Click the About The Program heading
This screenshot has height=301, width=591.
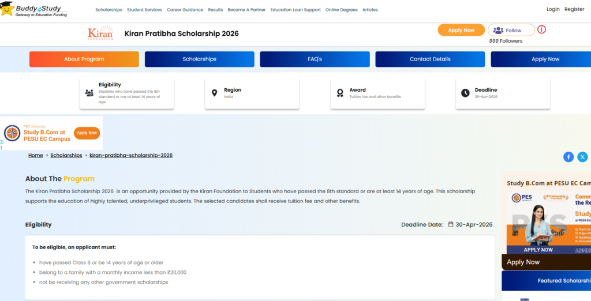pyautogui.click(x=60, y=179)
